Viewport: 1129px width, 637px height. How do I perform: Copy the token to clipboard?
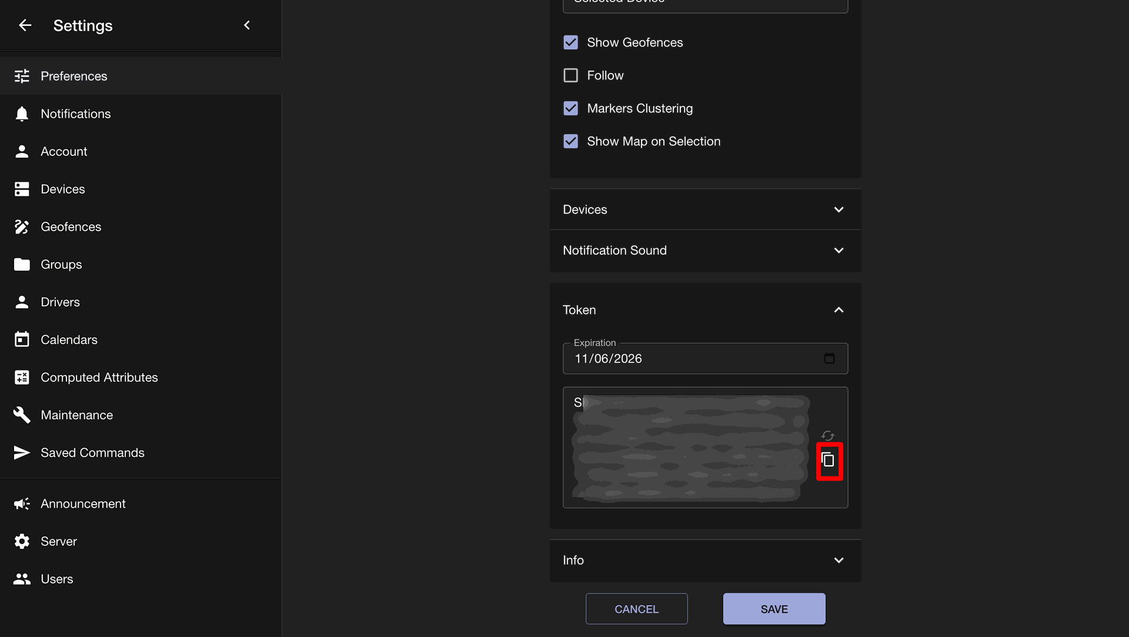coord(828,460)
